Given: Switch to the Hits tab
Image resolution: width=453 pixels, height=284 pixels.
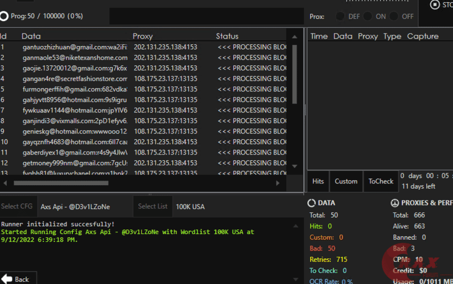Looking at the screenshot, I should pyautogui.click(x=318, y=181).
